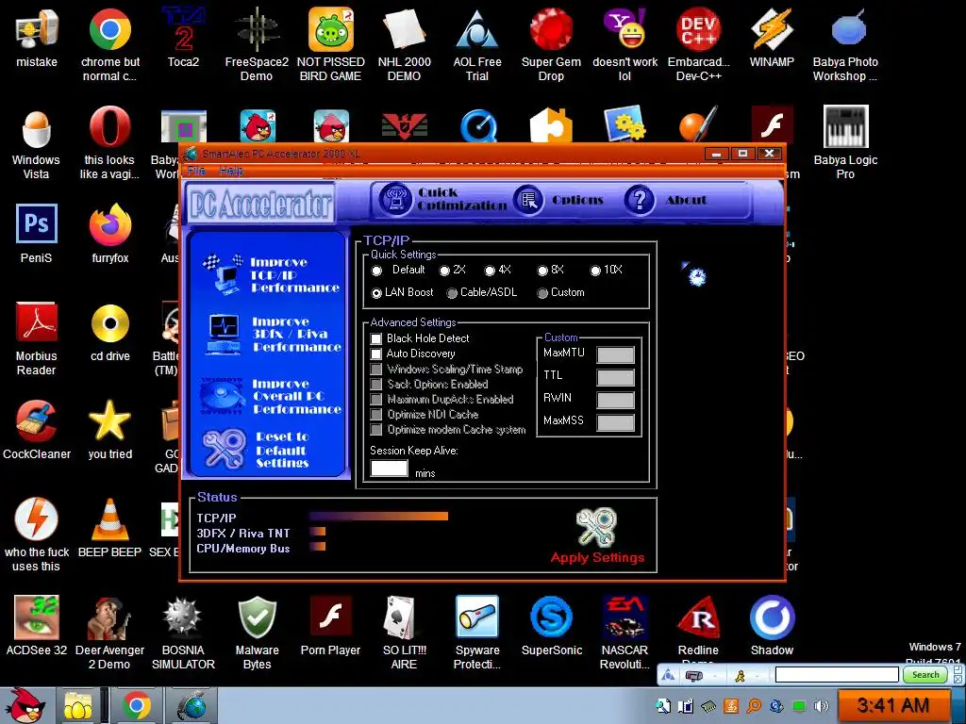The height and width of the screenshot is (724, 966).
Task: Click the CPU/Memory Bus status bar
Action: coord(317,547)
